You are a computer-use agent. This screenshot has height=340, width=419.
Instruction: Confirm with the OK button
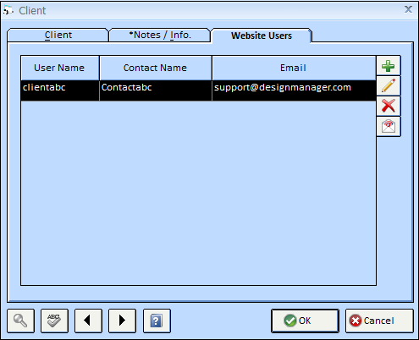pos(305,321)
